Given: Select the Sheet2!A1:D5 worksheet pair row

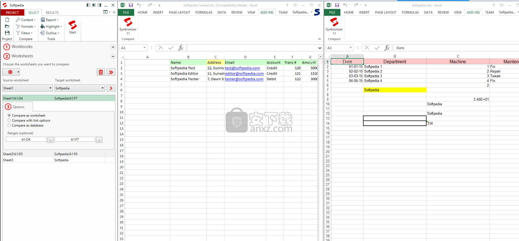Looking at the screenshot, I should [58, 154].
